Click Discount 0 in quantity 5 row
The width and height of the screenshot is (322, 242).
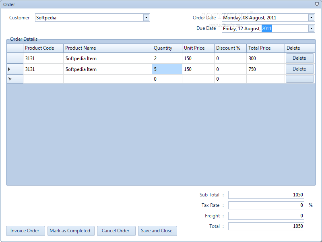[x=230, y=69]
